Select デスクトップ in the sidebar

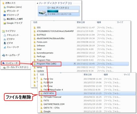coord(11,15)
